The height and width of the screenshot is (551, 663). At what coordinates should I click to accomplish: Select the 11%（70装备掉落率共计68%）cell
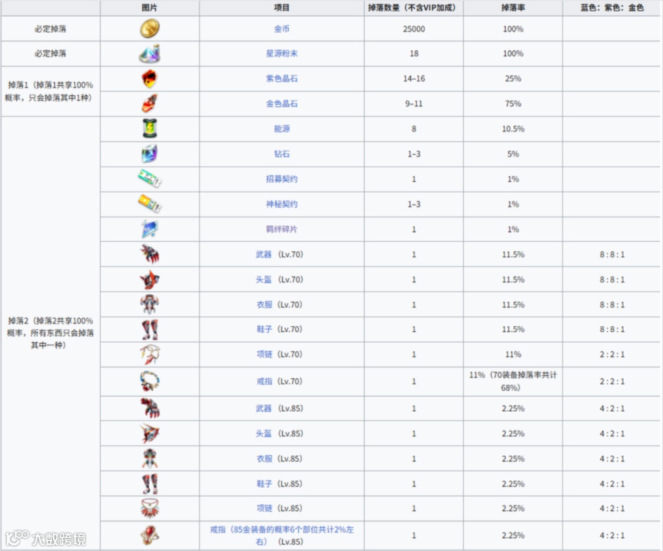[x=513, y=381]
